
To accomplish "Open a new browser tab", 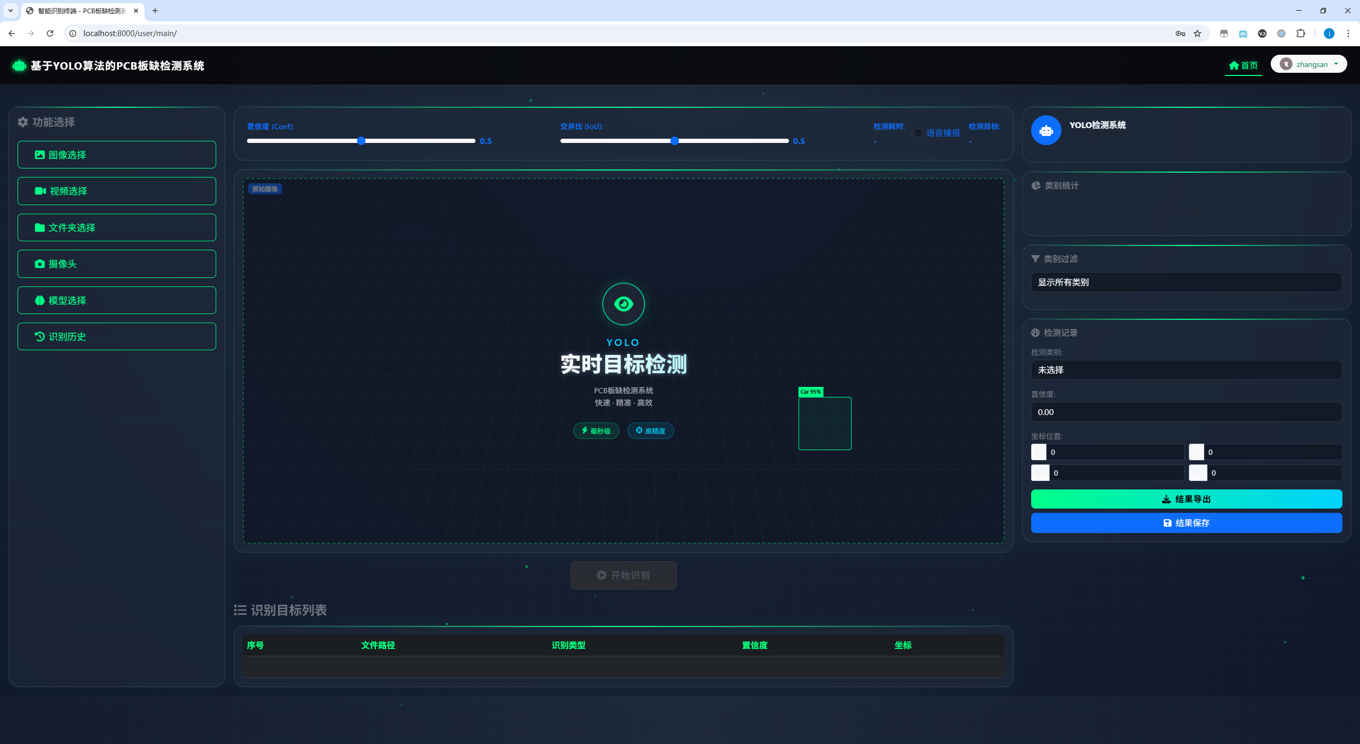I will pyautogui.click(x=155, y=11).
